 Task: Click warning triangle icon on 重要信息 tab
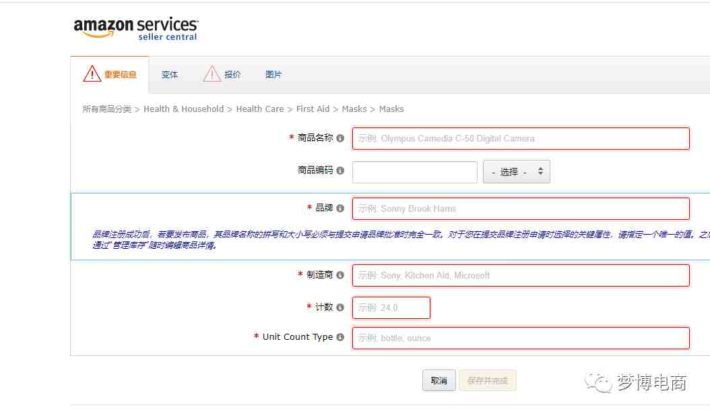point(92,73)
